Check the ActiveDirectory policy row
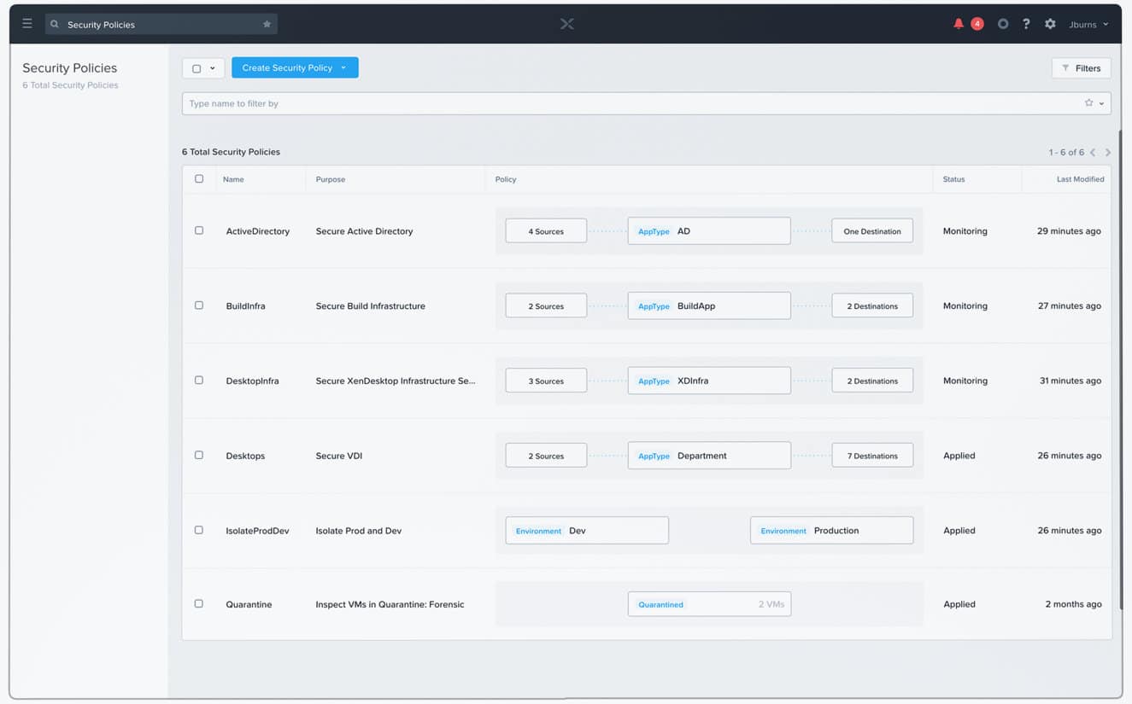The image size is (1132, 704). tap(199, 230)
